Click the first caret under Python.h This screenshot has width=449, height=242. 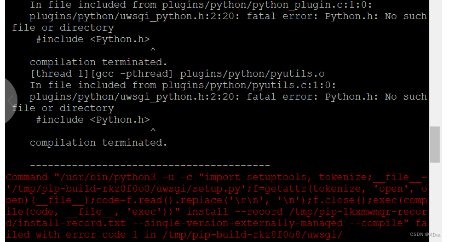tap(153, 49)
